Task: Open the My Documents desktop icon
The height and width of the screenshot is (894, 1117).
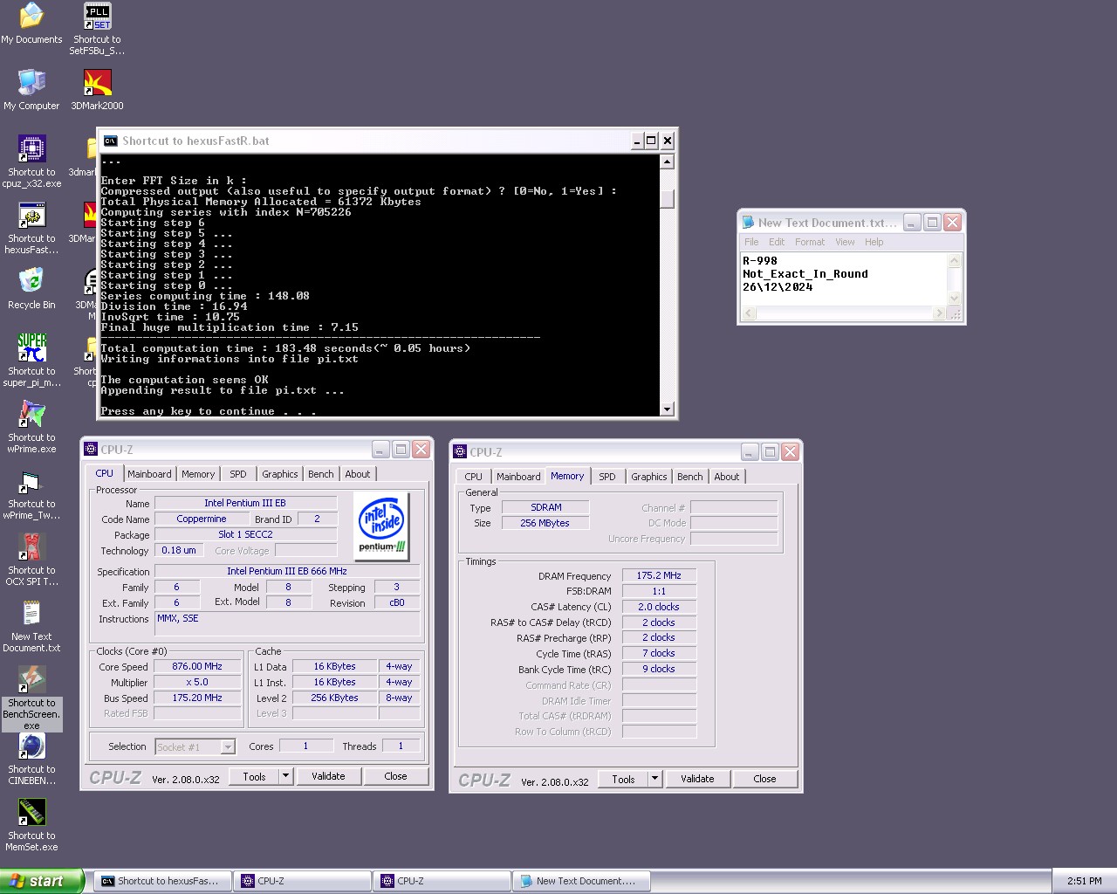Action: [31, 16]
